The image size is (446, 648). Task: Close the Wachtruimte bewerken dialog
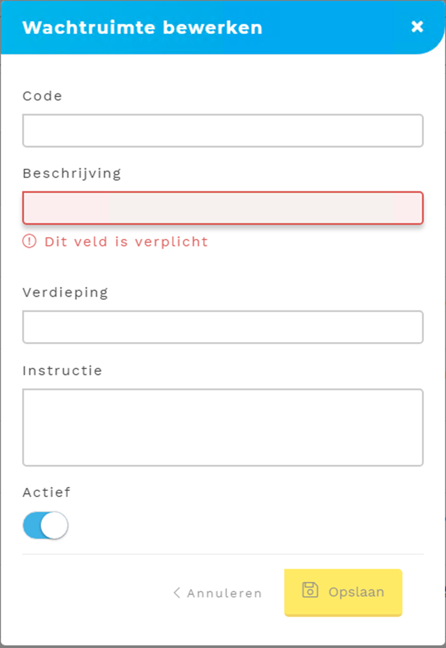417,26
